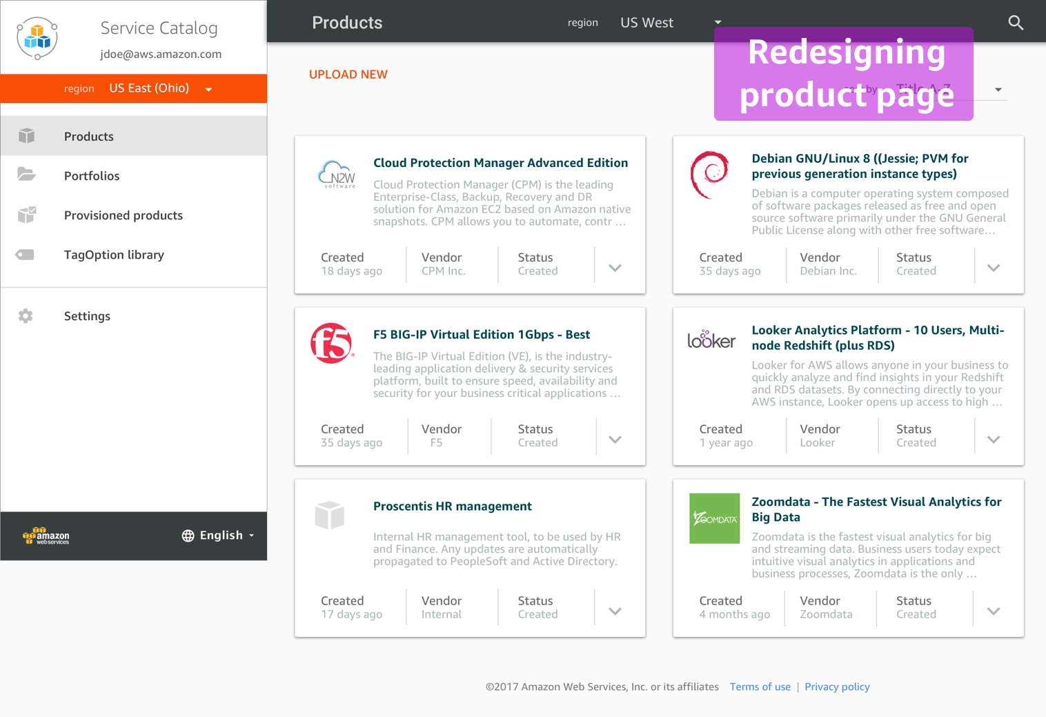Screen dimensions: 1046x717
Task: Click the globe language icon
Action: [x=188, y=536]
